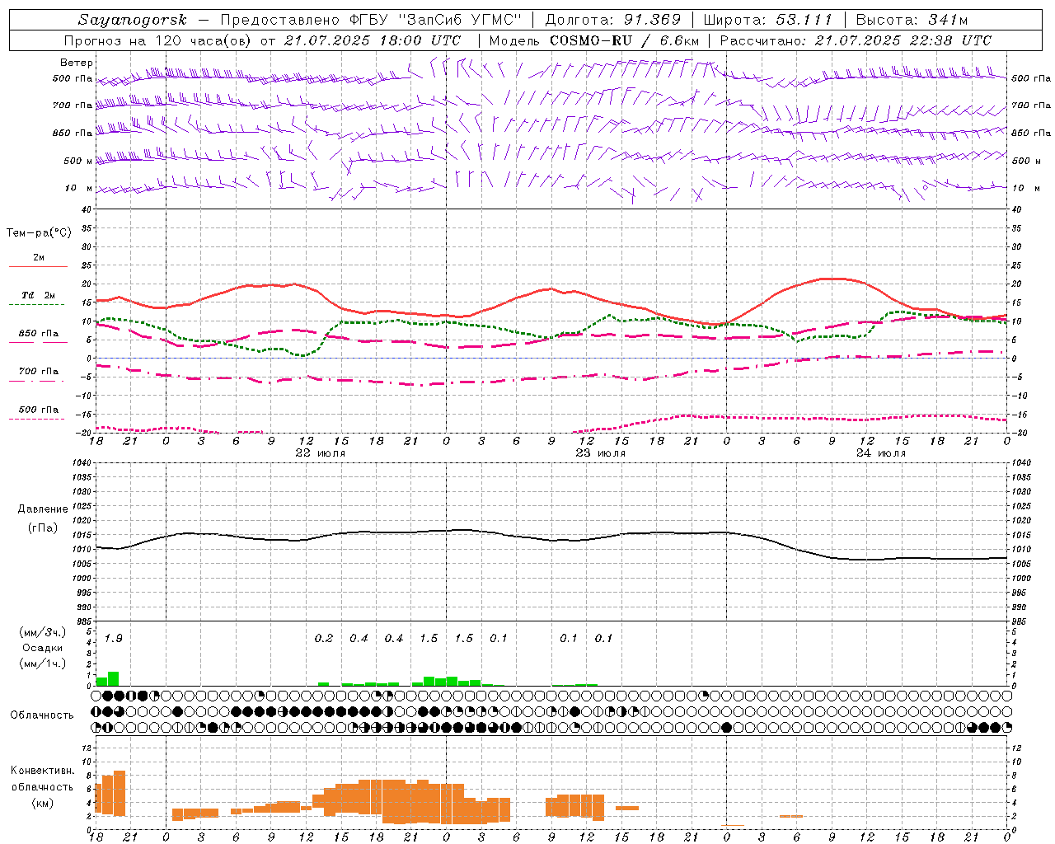
Task: Click the Ветер panel label
Action: [77, 63]
